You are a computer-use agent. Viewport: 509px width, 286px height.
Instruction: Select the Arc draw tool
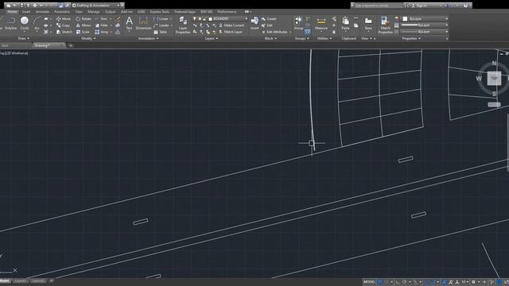(x=37, y=24)
